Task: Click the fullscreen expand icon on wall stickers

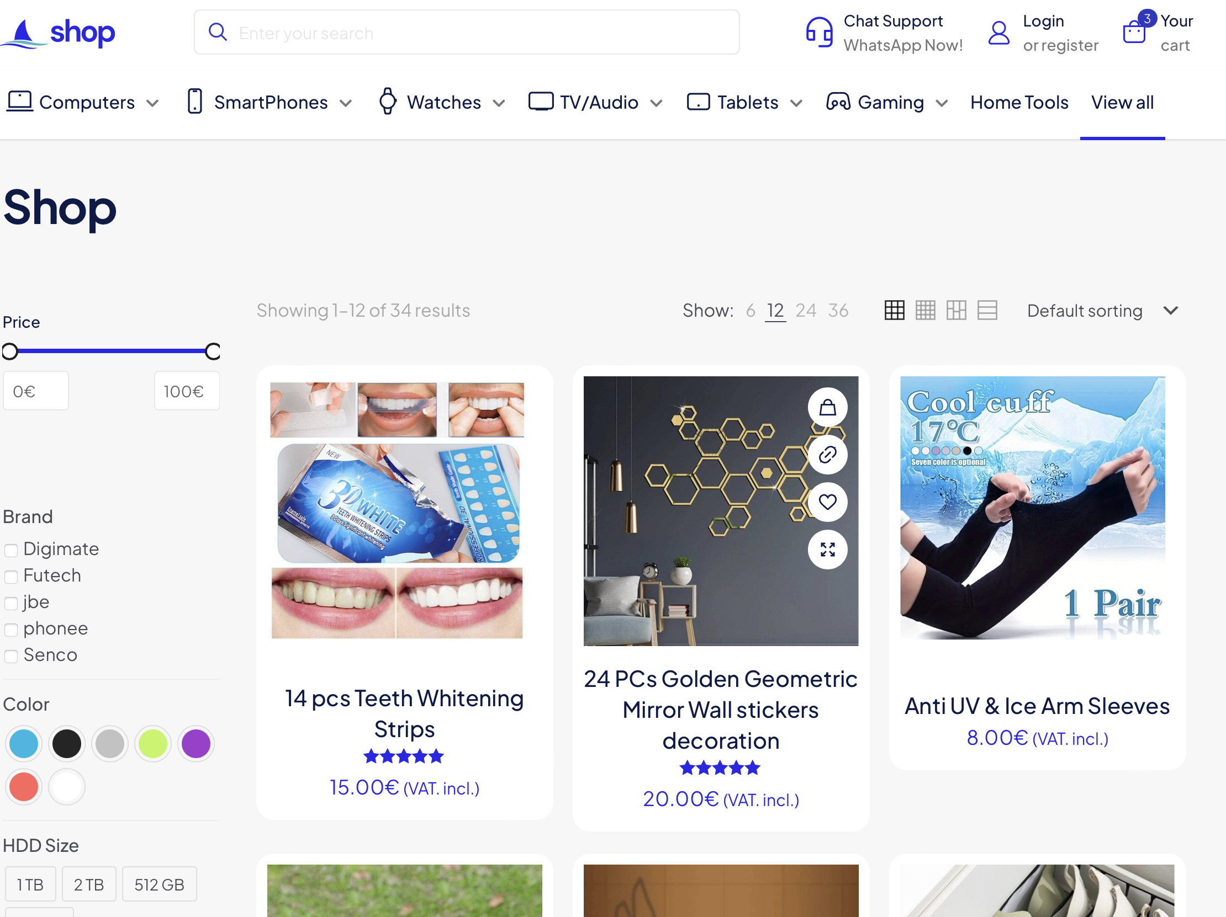Action: (827, 549)
